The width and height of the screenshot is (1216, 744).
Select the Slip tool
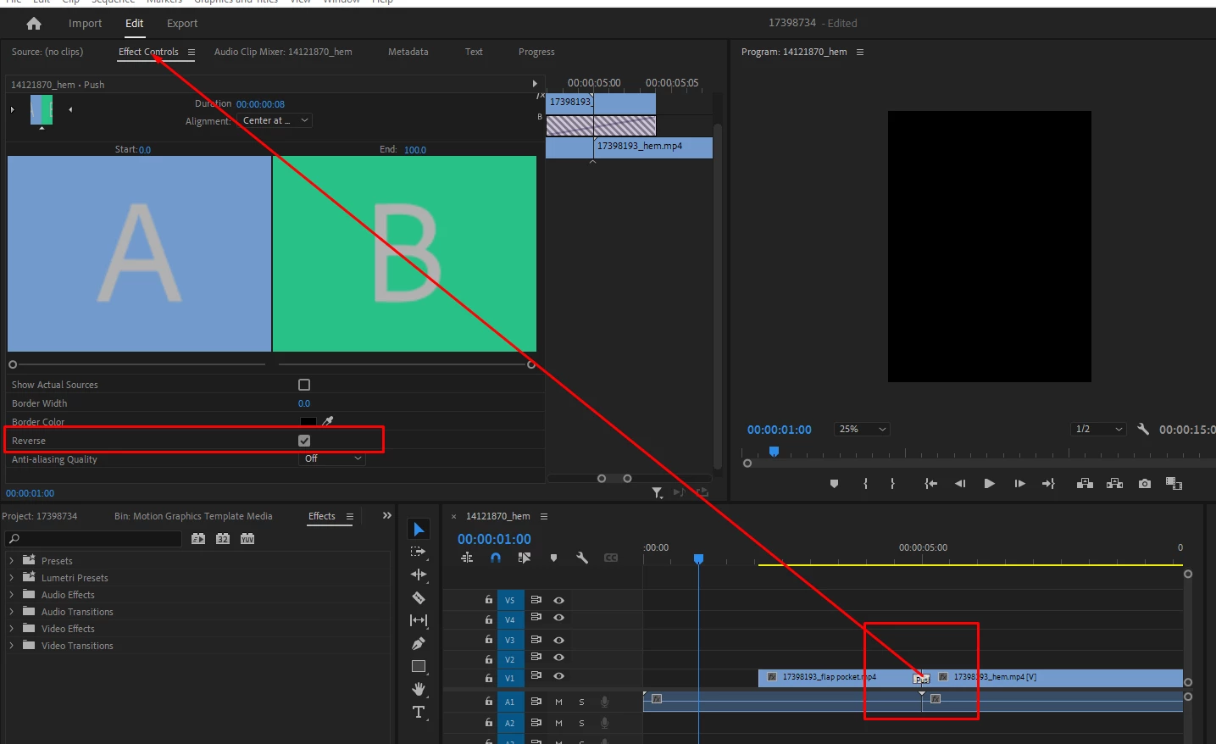pos(419,620)
